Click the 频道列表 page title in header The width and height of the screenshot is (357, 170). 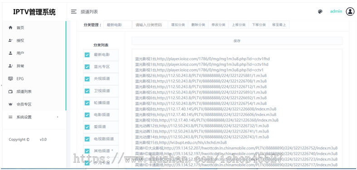coord(89,12)
